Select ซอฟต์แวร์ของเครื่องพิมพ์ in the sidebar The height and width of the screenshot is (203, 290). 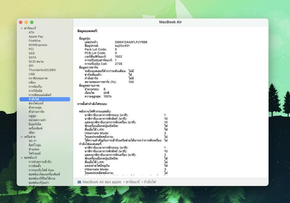click(x=44, y=174)
